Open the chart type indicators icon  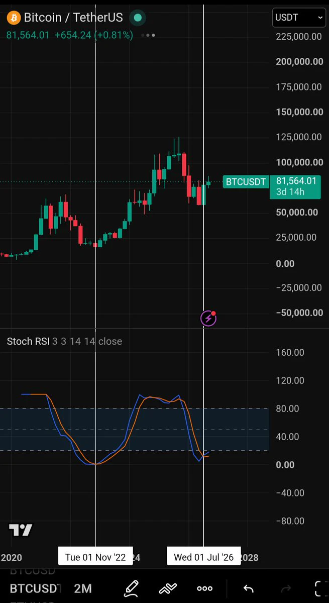point(169,588)
